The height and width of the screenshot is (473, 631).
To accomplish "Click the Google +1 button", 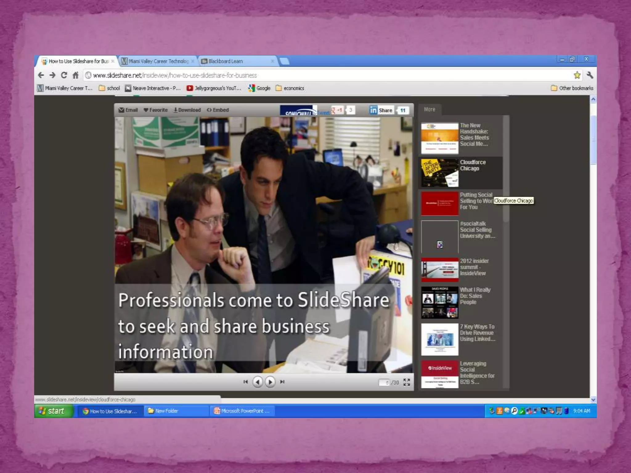I will pos(337,110).
